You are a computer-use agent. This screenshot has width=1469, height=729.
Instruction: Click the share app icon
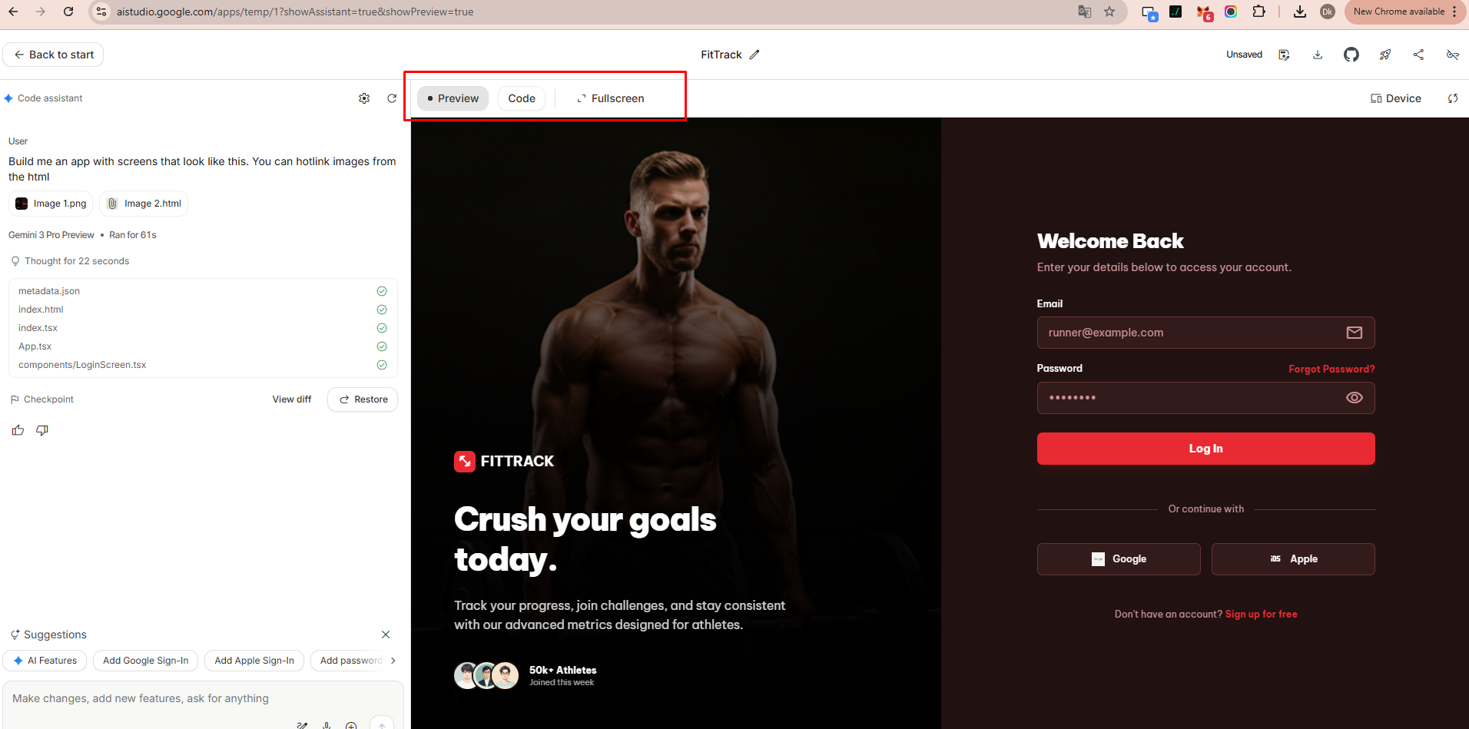pos(1418,55)
